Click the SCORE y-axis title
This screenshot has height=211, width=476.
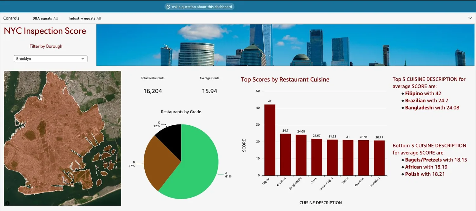tap(244, 145)
